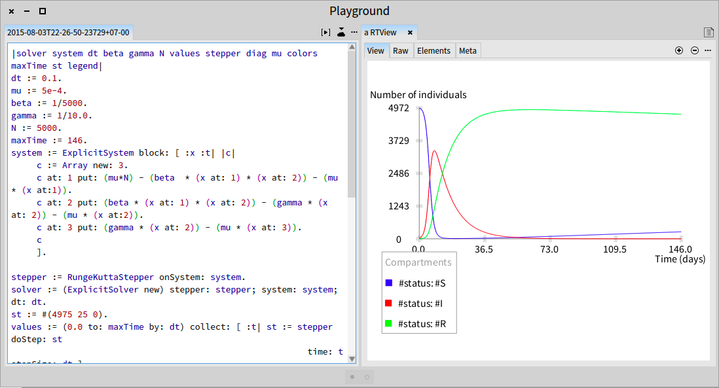Click the green #status: #R legend swatch

[389, 323]
